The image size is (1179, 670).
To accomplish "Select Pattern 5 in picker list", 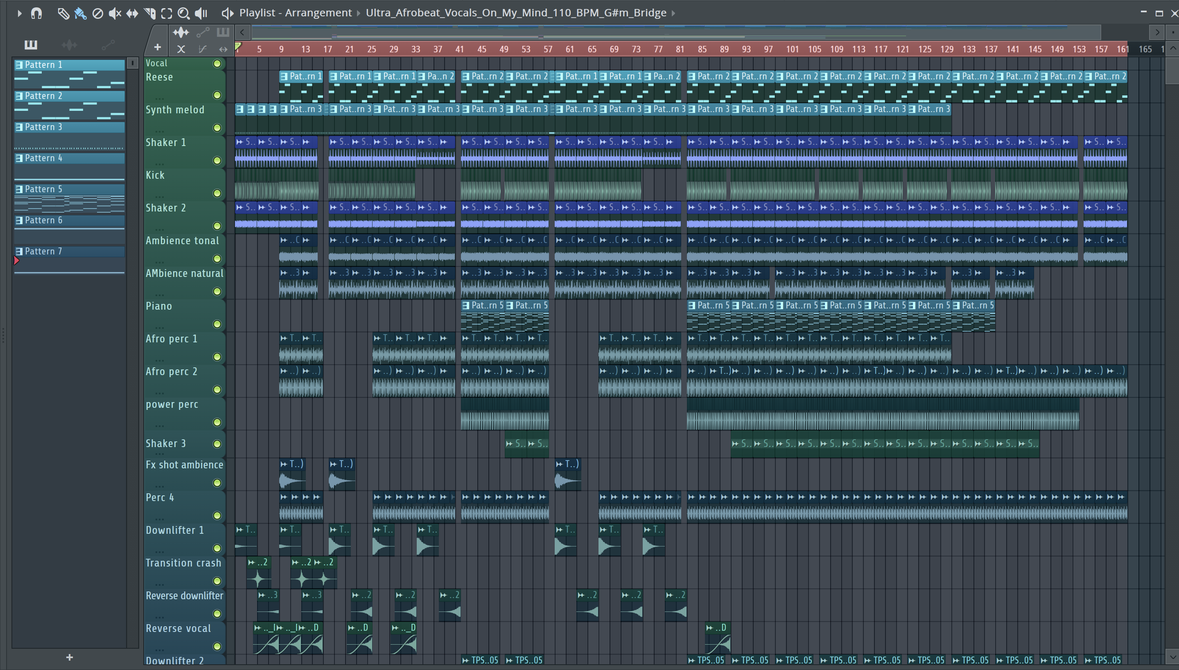I will [x=70, y=198].
